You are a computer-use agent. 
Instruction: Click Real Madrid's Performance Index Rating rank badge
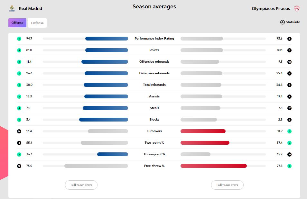19,39
